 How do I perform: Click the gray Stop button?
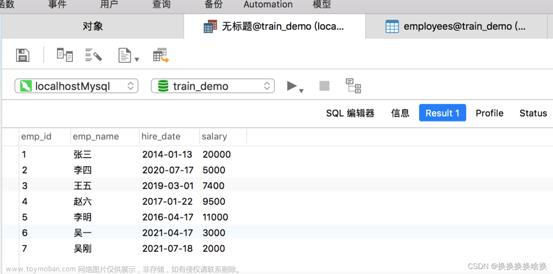pos(324,86)
